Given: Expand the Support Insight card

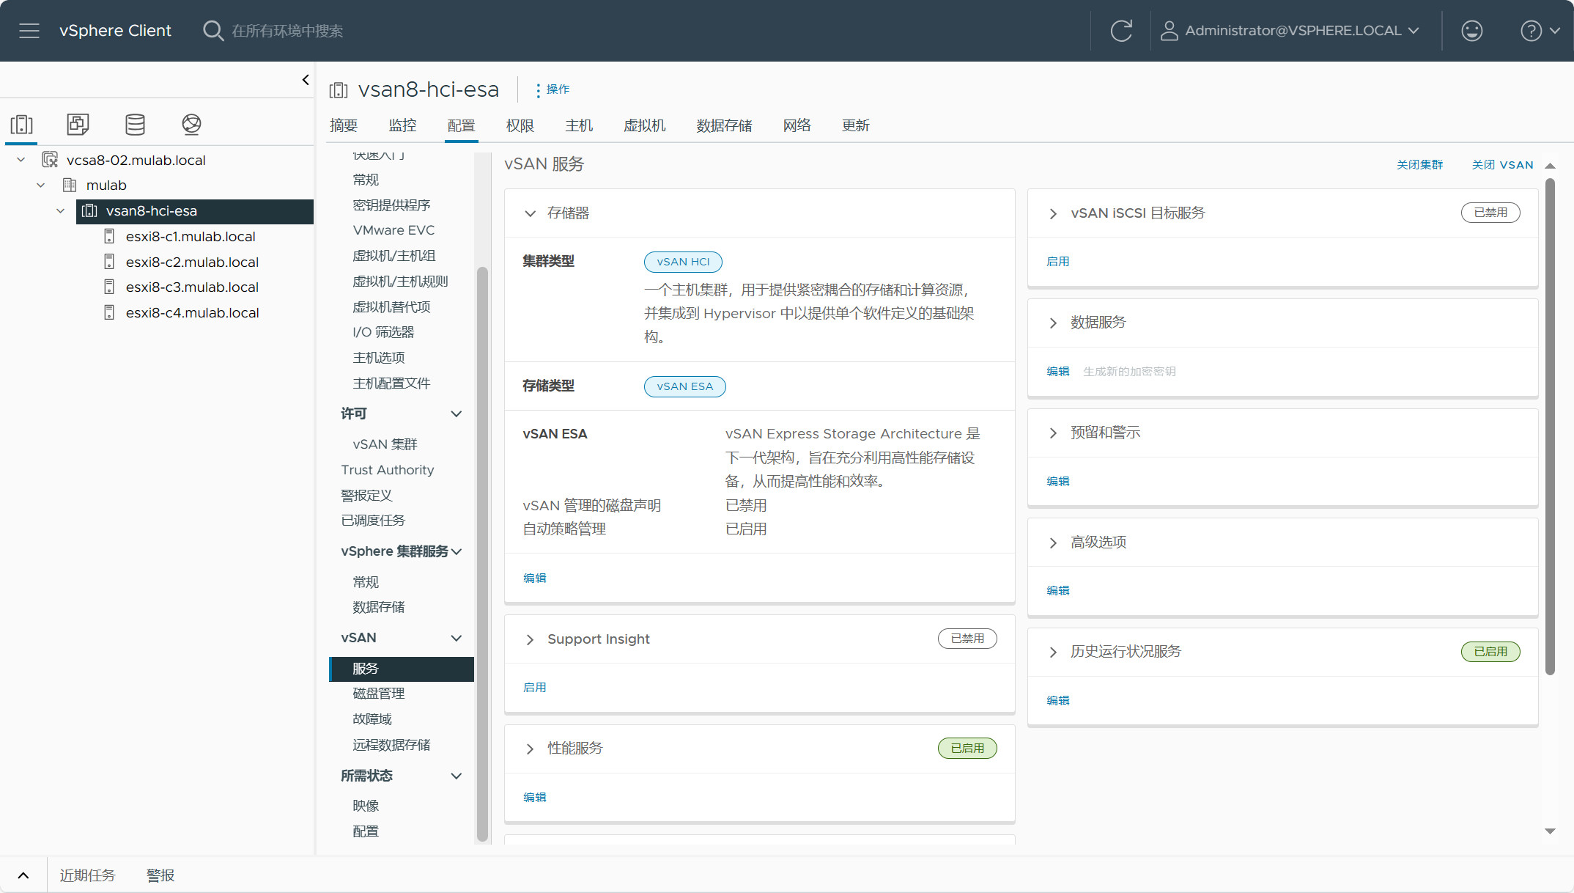Looking at the screenshot, I should click(x=531, y=639).
